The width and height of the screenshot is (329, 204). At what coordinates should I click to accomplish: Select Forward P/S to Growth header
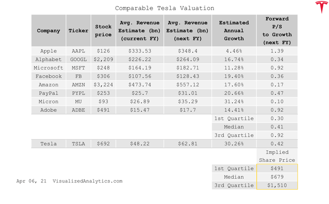click(277, 31)
